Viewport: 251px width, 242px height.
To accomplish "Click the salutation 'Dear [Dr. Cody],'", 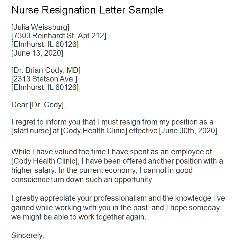I will 38,105.
